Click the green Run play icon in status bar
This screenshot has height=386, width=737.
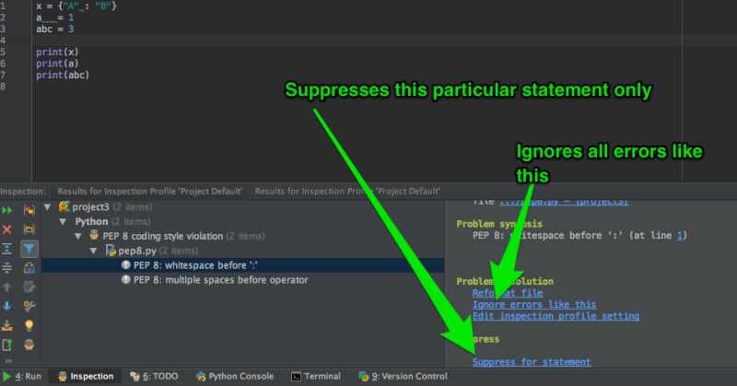7,377
